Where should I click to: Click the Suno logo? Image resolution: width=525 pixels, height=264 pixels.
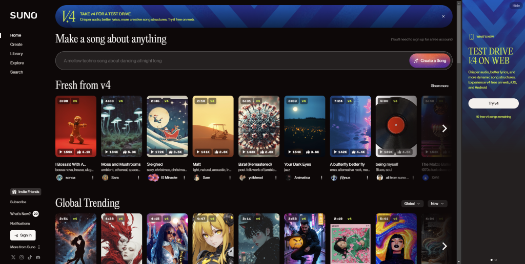[24, 15]
